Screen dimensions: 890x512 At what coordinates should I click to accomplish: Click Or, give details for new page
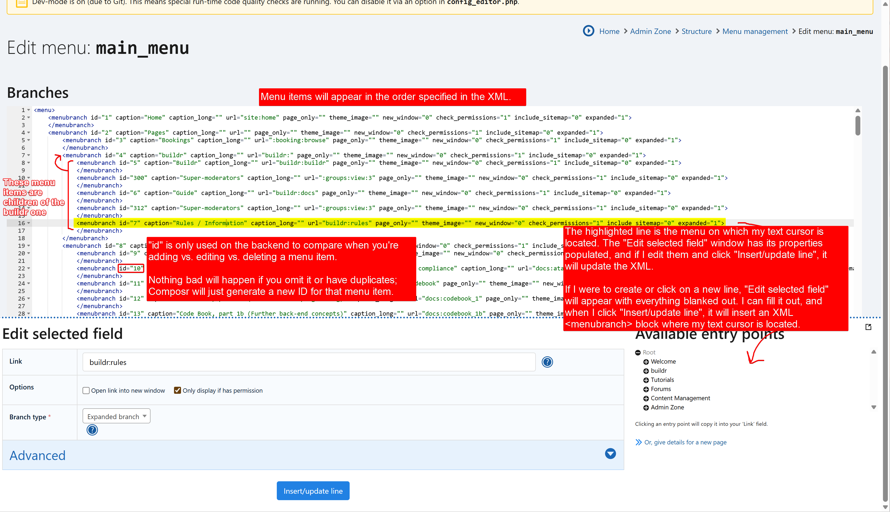[x=685, y=442]
